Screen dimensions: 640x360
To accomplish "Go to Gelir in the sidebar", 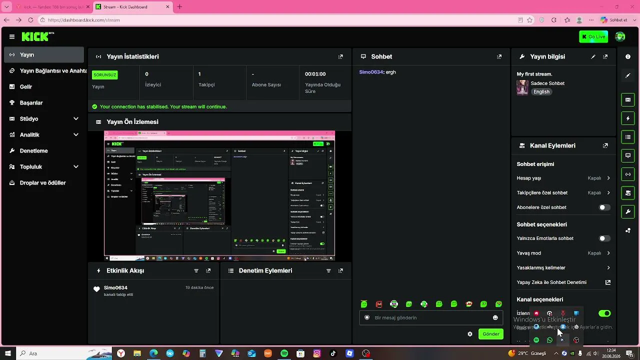I will [44, 87].
